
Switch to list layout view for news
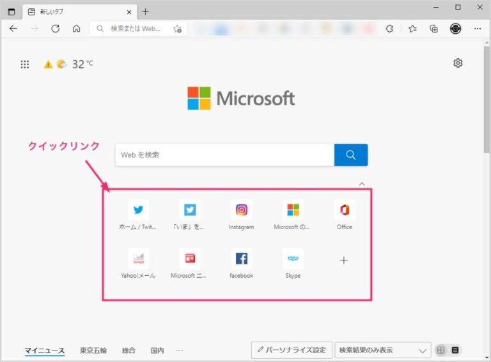point(455,351)
